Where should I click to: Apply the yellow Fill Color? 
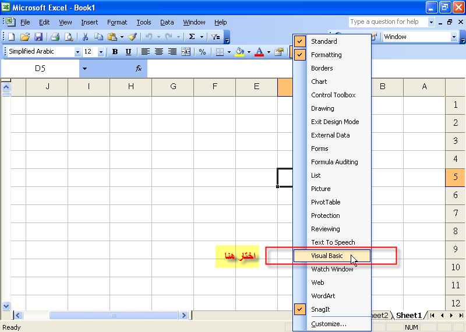239,52
